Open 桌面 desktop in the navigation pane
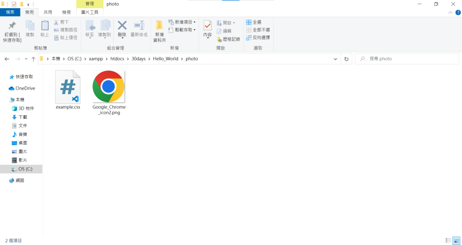This screenshot has width=462, height=245. pyautogui.click(x=19, y=143)
